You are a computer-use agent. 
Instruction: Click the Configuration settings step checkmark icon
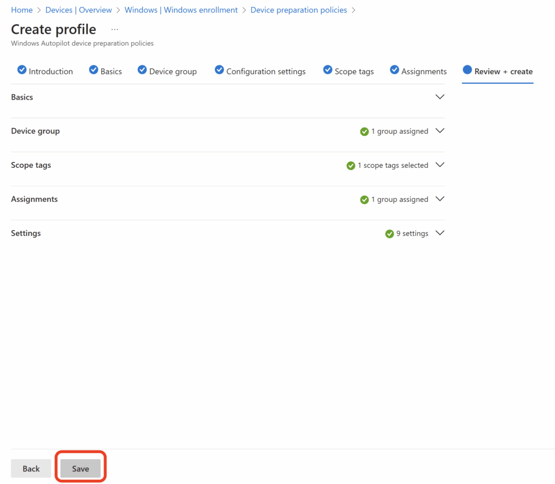coord(220,70)
